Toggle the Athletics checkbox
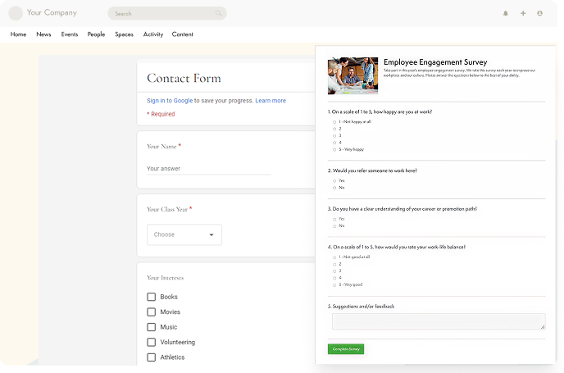564x373 pixels. pyautogui.click(x=151, y=357)
